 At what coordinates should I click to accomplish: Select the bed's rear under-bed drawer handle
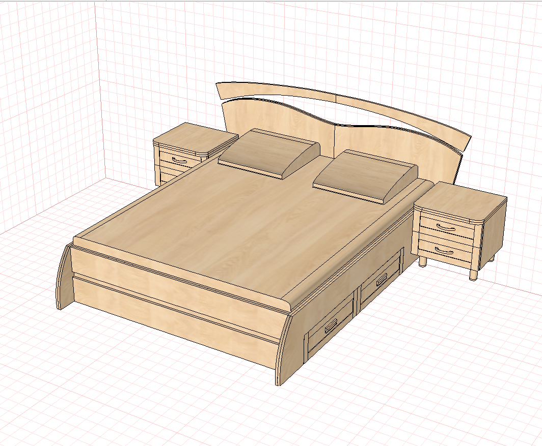(x=382, y=280)
